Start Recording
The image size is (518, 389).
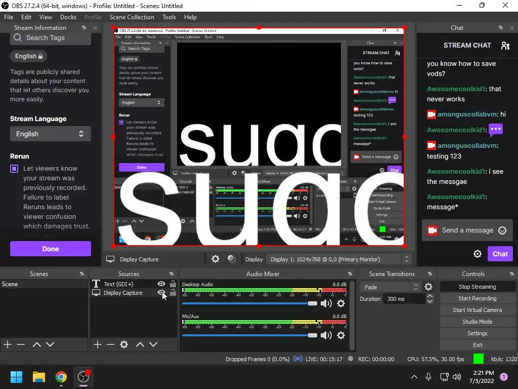478,298
